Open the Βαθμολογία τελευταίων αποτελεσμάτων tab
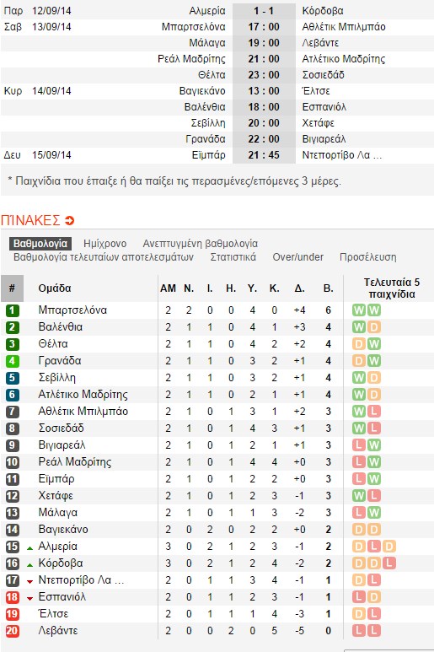 (104, 257)
